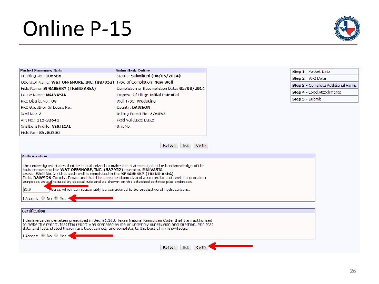379x284 pixels.
Task: Click field name SPRABERRY (TREND AREA) in packet summary
Action: [69, 88]
